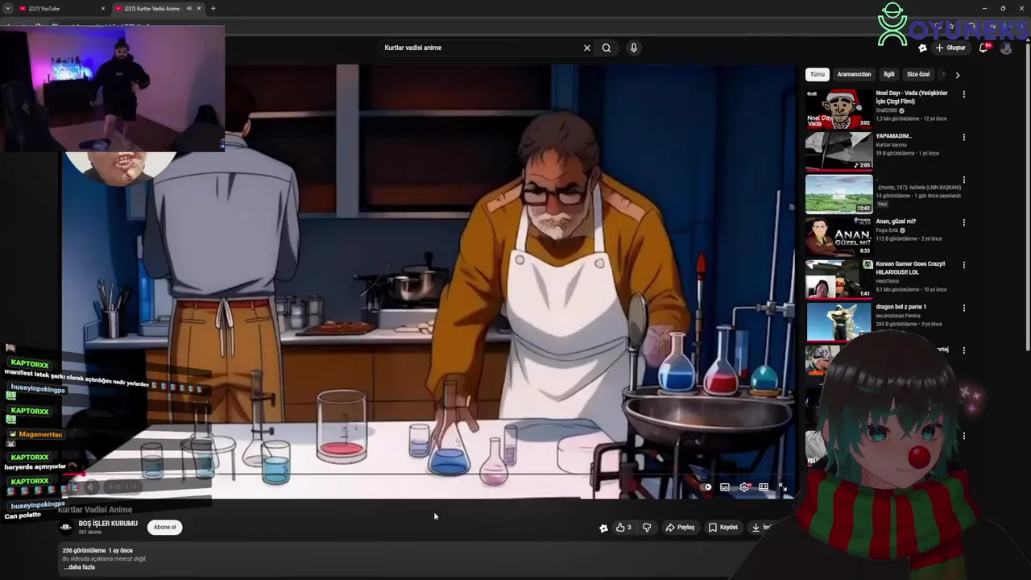This screenshot has height=580, width=1031.
Task: Start voice search with microphone icon
Action: [634, 48]
